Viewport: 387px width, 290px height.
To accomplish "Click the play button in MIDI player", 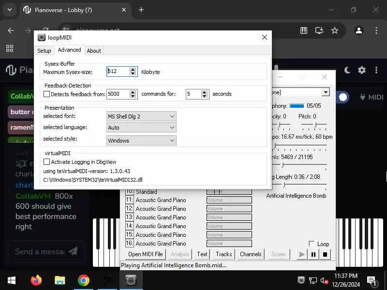I will [302, 255].
